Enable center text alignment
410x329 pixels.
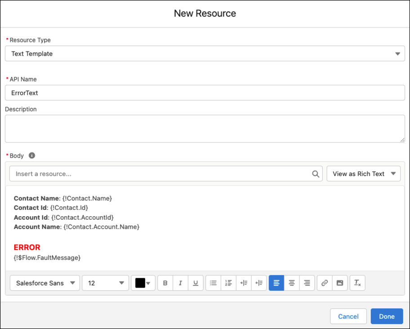pyautogui.click(x=291, y=283)
